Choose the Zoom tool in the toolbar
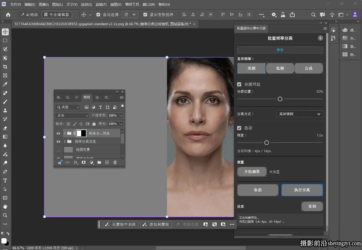 pyautogui.click(x=5, y=215)
